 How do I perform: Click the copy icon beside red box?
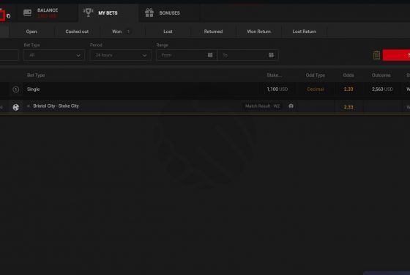pyautogui.click(x=8, y=16)
